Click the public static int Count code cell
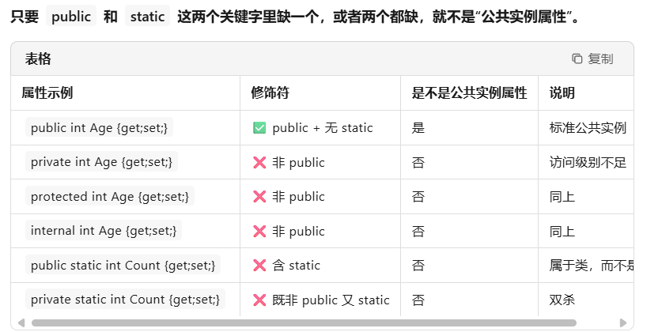Viewport: 662px width, 332px height. pos(123,265)
